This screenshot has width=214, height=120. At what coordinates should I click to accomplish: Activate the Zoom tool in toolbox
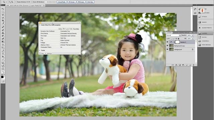point(3,72)
